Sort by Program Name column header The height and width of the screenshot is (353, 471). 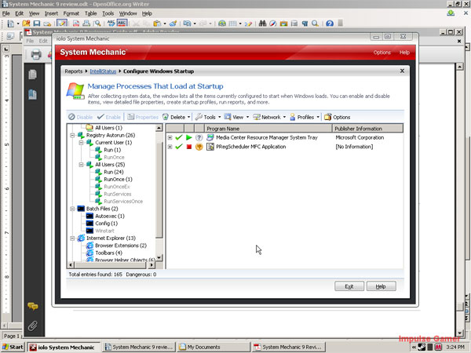coord(268,129)
